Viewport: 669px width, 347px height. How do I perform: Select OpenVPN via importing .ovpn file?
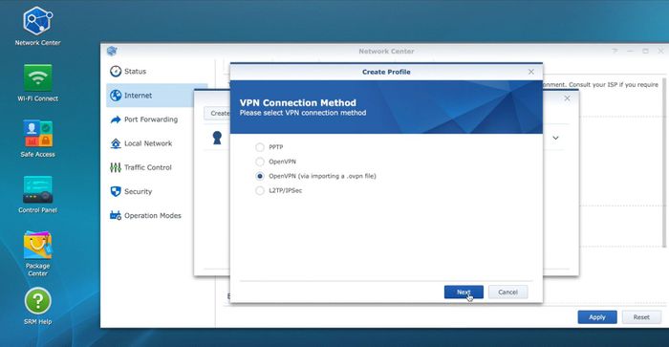pyautogui.click(x=260, y=176)
